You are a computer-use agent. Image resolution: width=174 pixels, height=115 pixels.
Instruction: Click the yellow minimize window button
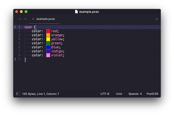[21, 12]
